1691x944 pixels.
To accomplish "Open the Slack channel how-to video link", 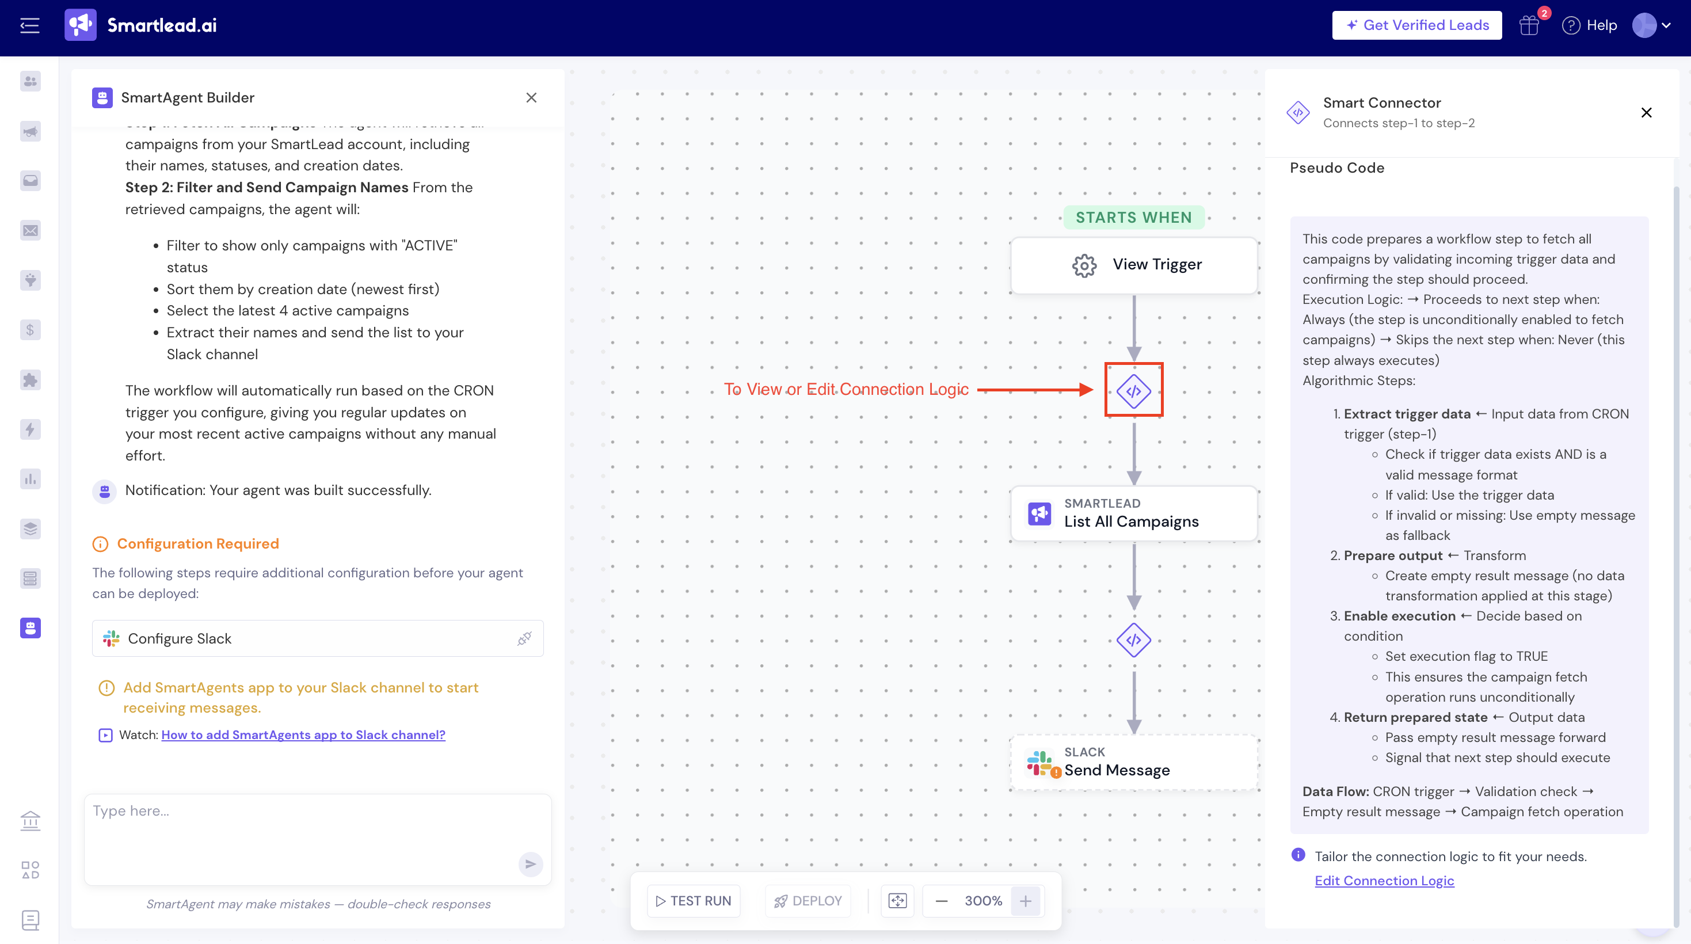I will [303, 734].
